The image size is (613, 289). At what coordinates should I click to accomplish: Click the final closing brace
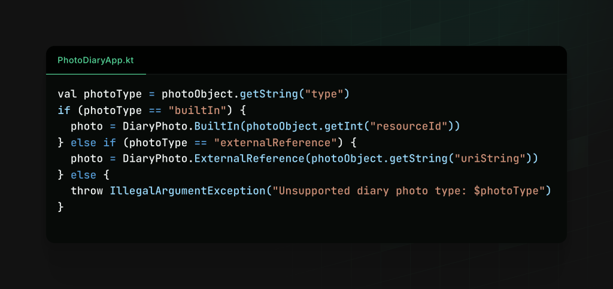pyautogui.click(x=60, y=207)
